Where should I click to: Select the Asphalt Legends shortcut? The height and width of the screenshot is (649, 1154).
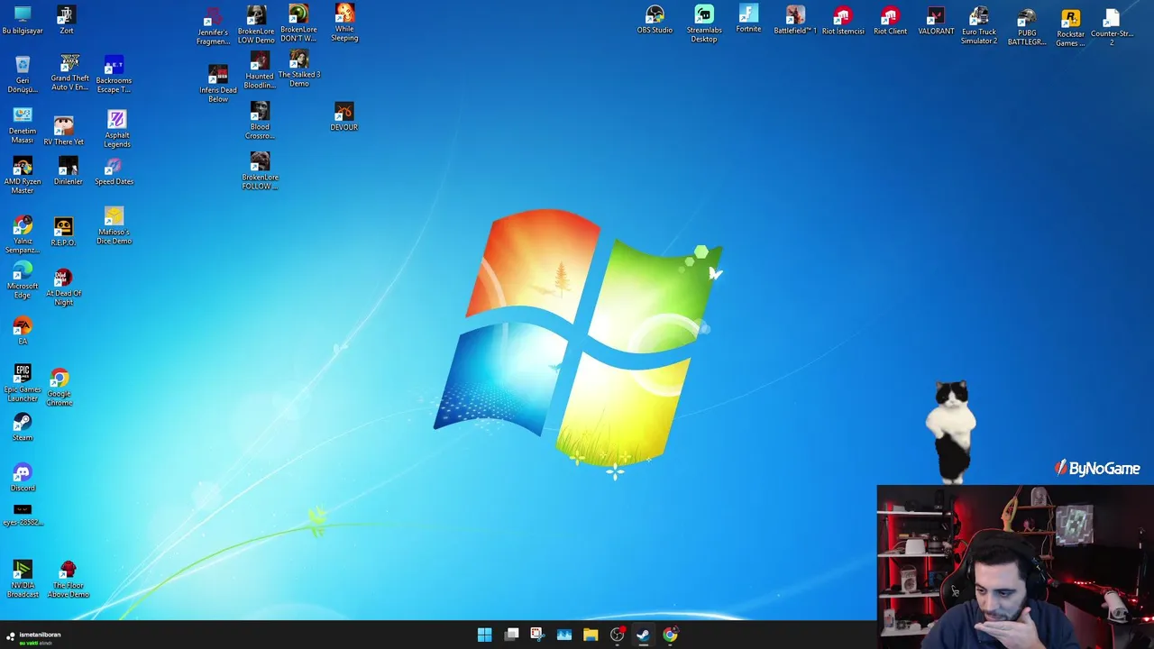117,129
